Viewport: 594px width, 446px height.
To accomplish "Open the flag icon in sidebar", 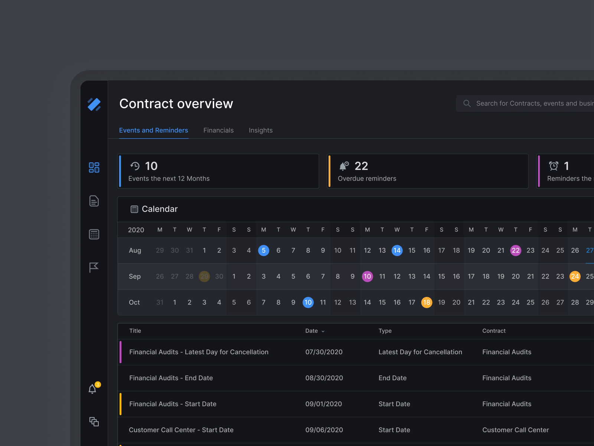I will [94, 268].
